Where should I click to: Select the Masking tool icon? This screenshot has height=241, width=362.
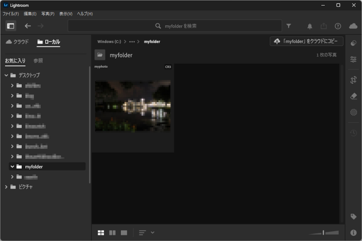tap(353, 112)
